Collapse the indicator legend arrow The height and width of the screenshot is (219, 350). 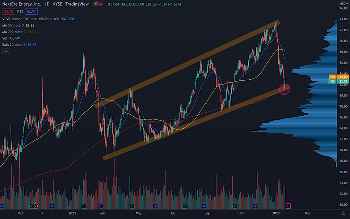6,51
